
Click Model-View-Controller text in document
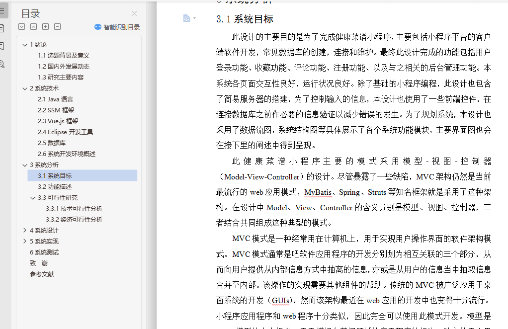262,177
